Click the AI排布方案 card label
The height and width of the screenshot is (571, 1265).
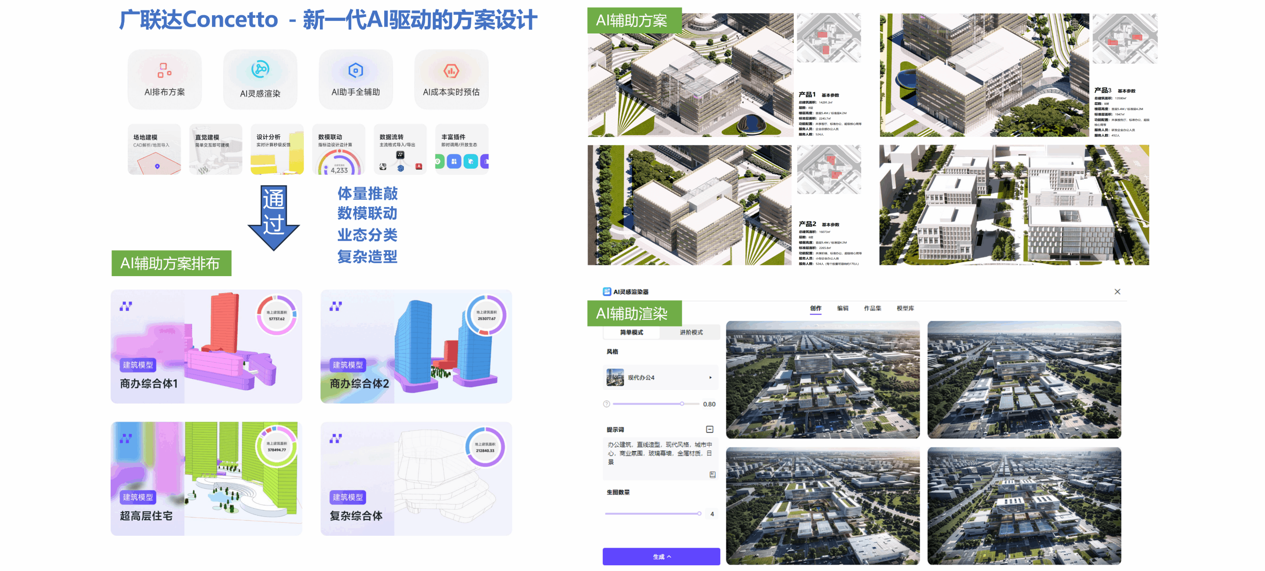164,92
